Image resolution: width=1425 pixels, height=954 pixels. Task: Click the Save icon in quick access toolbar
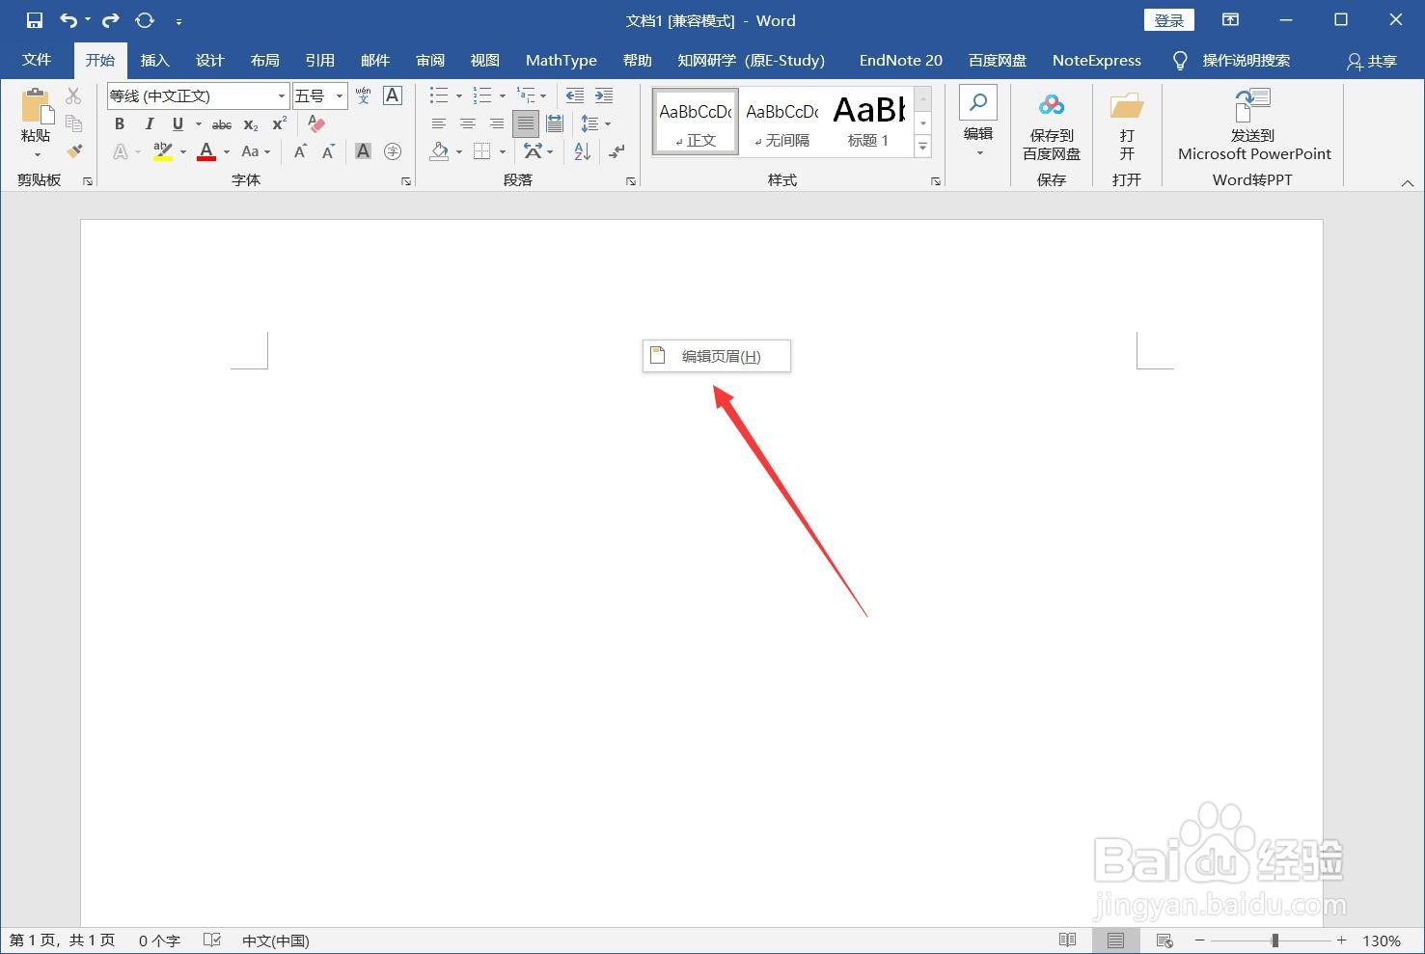[34, 20]
